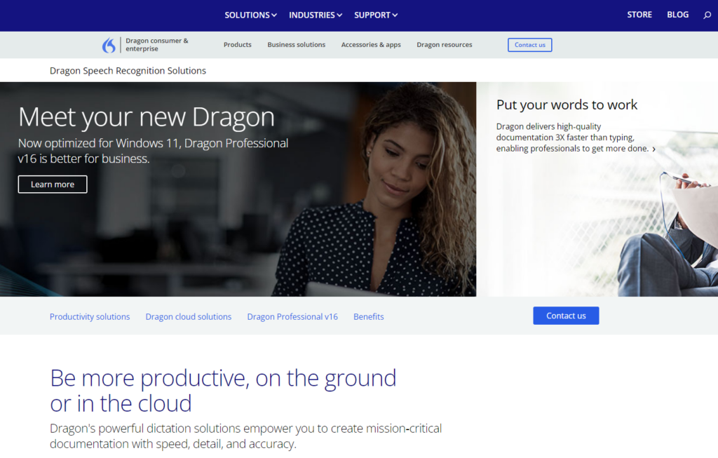Expand the INDUSTRIES dropdown

point(315,14)
